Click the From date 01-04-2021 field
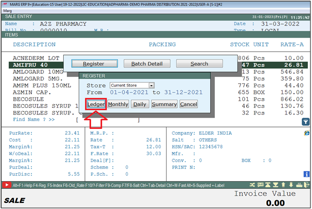 click(x=130, y=92)
